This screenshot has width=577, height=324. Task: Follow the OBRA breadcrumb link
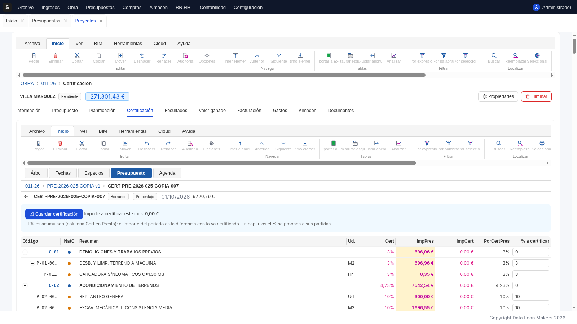coord(27,84)
